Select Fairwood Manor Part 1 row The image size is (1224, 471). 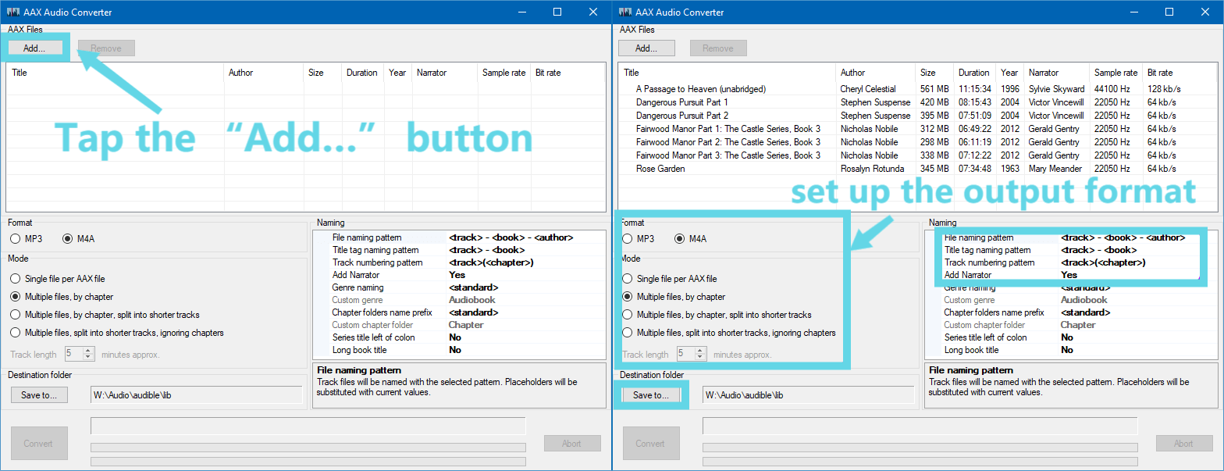[x=918, y=129]
